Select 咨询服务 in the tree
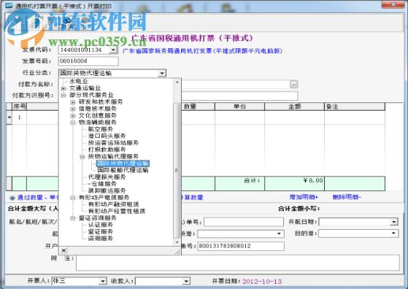 click(101, 238)
